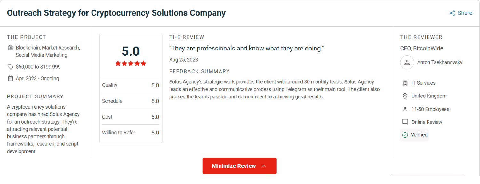The width and height of the screenshot is (480, 184).
Task: Click the Share link text
Action: (x=465, y=13)
